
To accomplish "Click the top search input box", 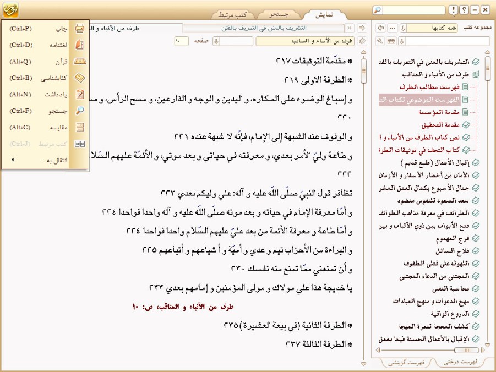I will point(413,10).
